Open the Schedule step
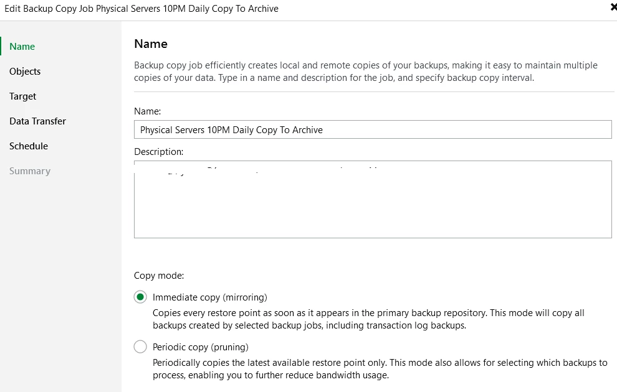The width and height of the screenshot is (617, 392). 29,146
